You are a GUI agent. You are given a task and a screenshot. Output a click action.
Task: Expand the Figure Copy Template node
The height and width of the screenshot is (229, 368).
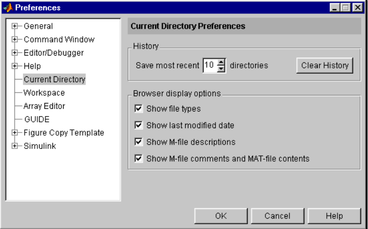(14, 133)
